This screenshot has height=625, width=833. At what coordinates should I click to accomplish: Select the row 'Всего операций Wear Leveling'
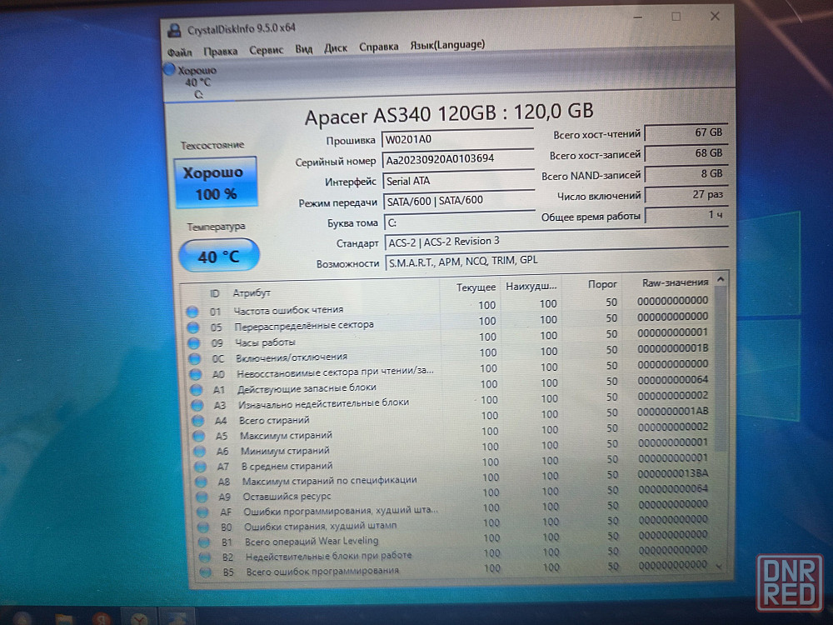pos(456,538)
